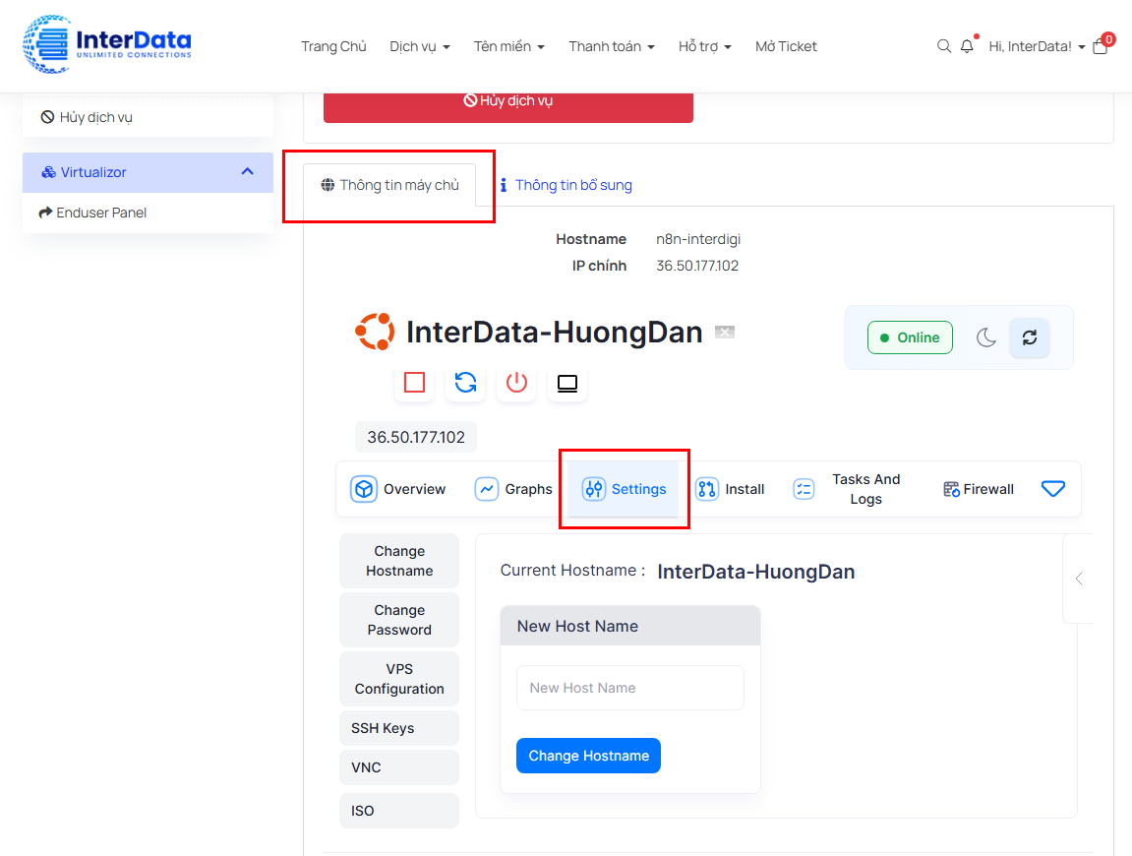This screenshot has height=856, width=1132.
Task: Open the InterData logo home link
Action: [107, 45]
